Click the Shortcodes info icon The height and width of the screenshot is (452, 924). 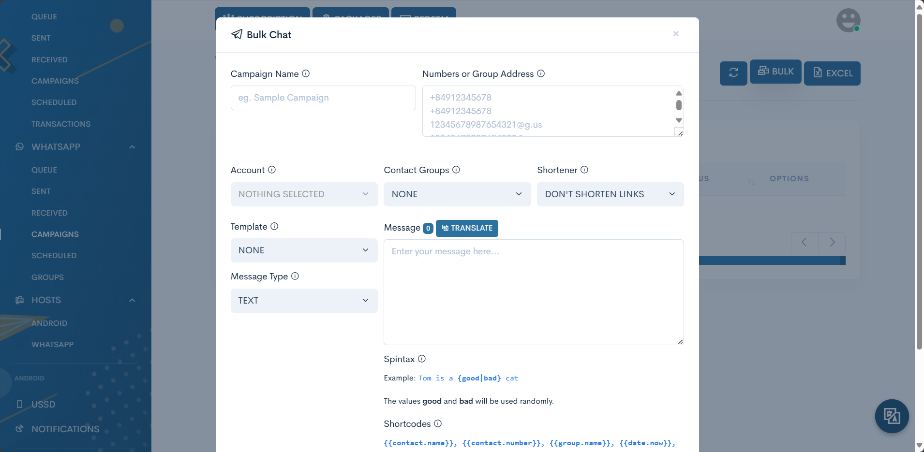pyautogui.click(x=438, y=423)
